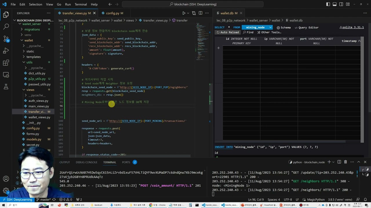Open models.py in the explorer
The height and width of the screenshot is (208, 371).
pos(34,139)
